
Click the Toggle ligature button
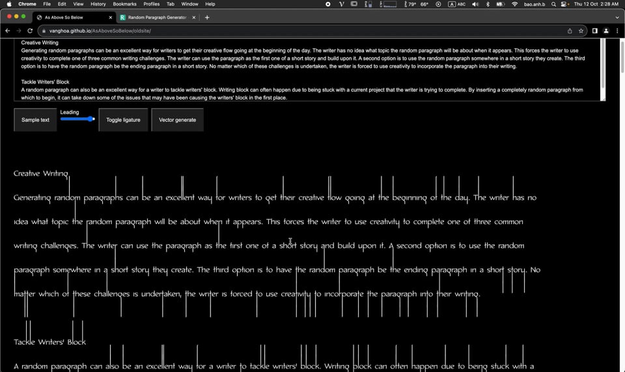(123, 120)
